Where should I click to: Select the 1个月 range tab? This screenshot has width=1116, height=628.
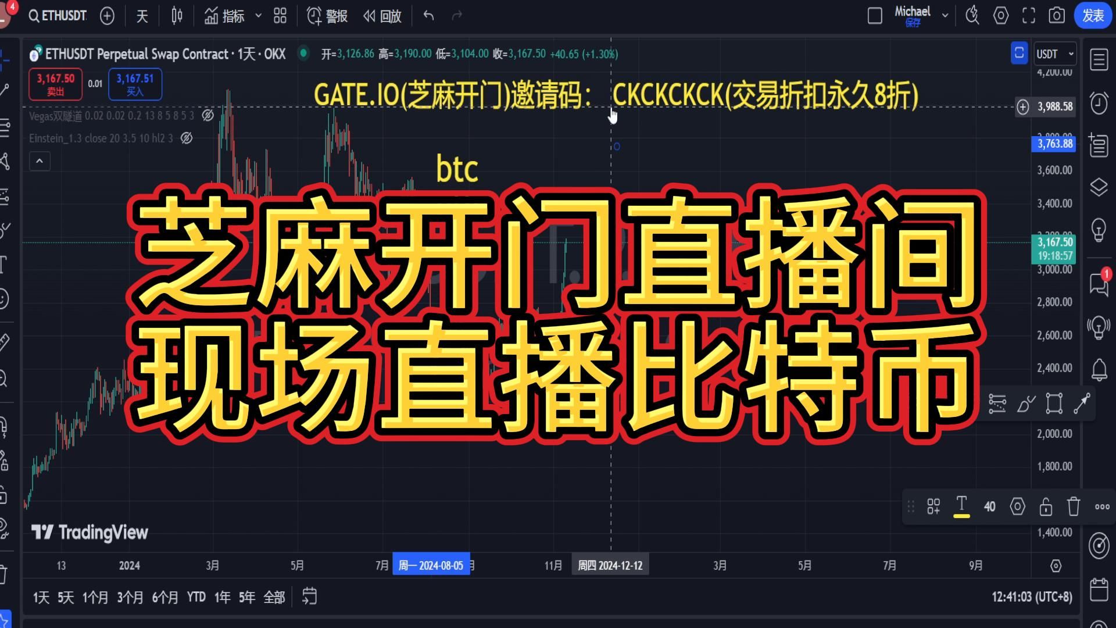[95, 597]
